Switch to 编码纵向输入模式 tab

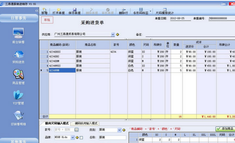[86, 123]
